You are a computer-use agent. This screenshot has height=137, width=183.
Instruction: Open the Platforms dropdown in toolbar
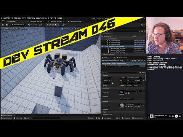64,25
